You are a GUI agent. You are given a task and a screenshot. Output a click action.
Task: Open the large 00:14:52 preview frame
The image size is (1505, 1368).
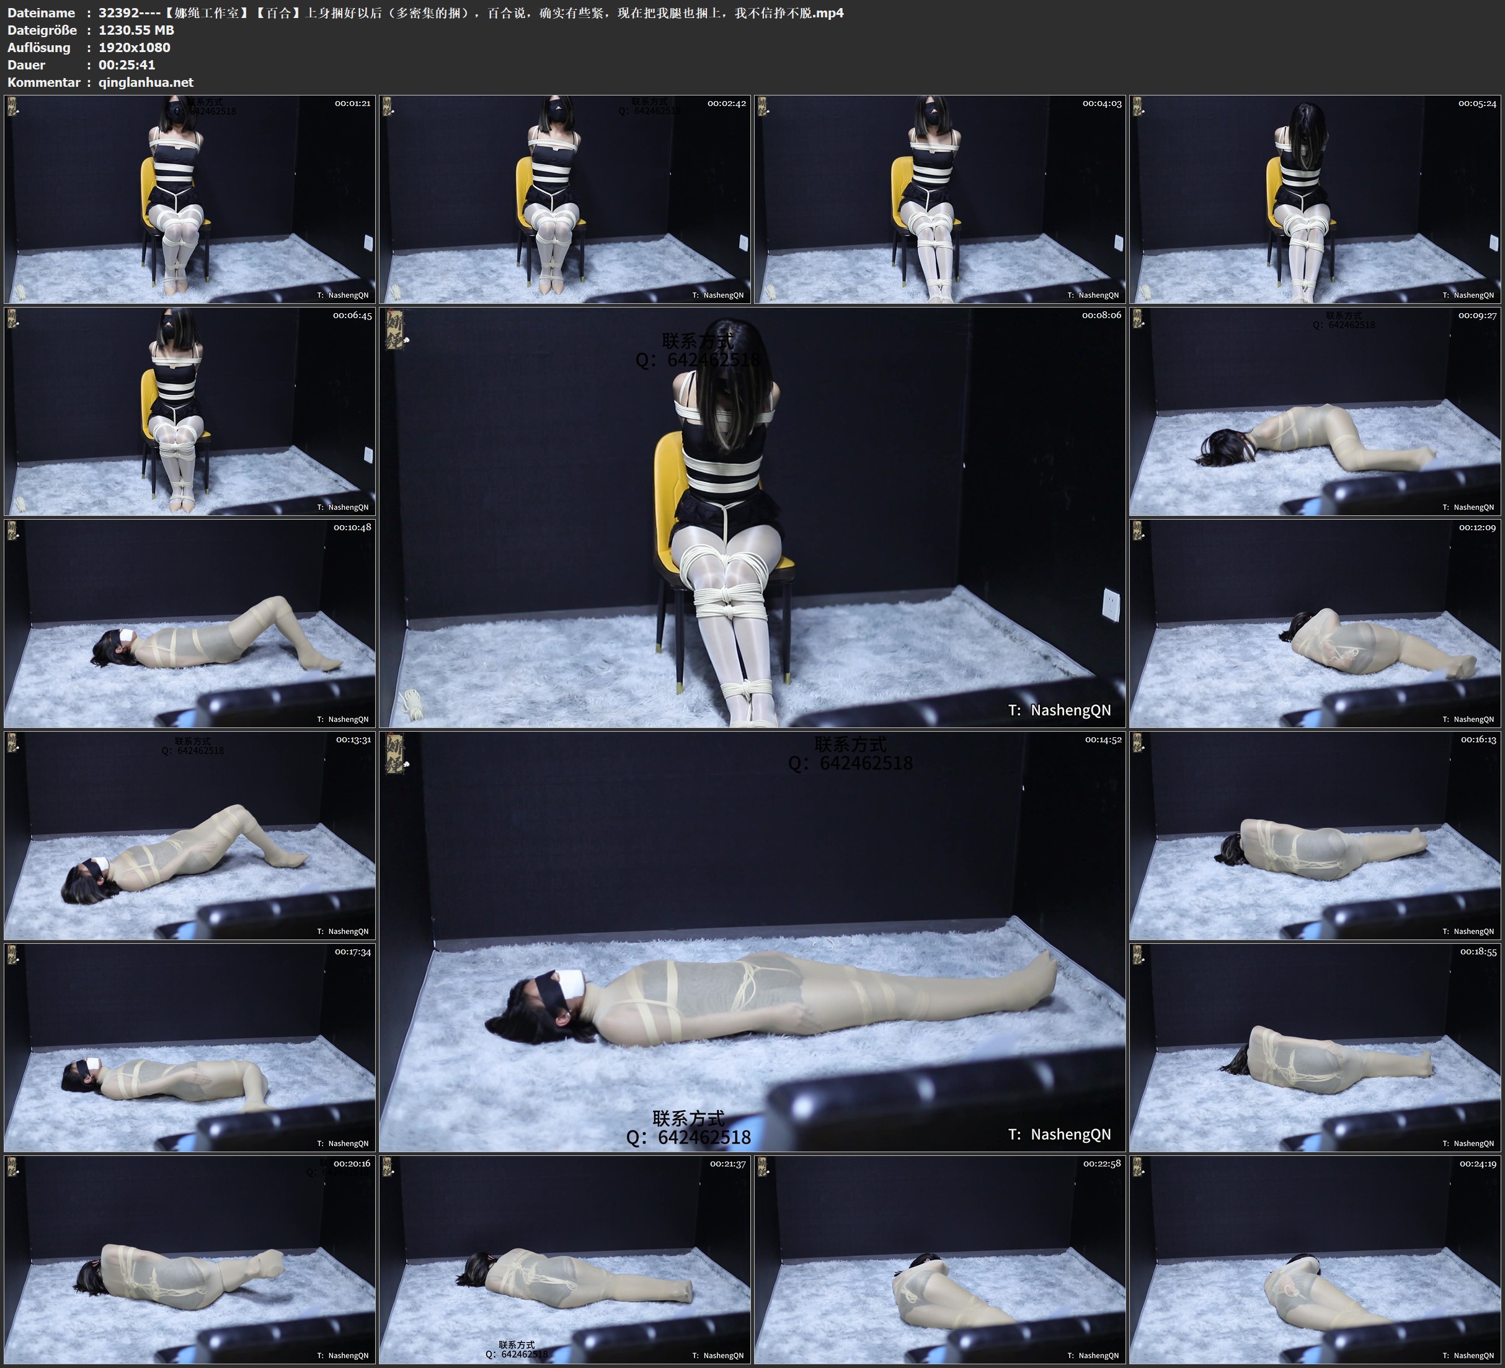click(x=753, y=941)
